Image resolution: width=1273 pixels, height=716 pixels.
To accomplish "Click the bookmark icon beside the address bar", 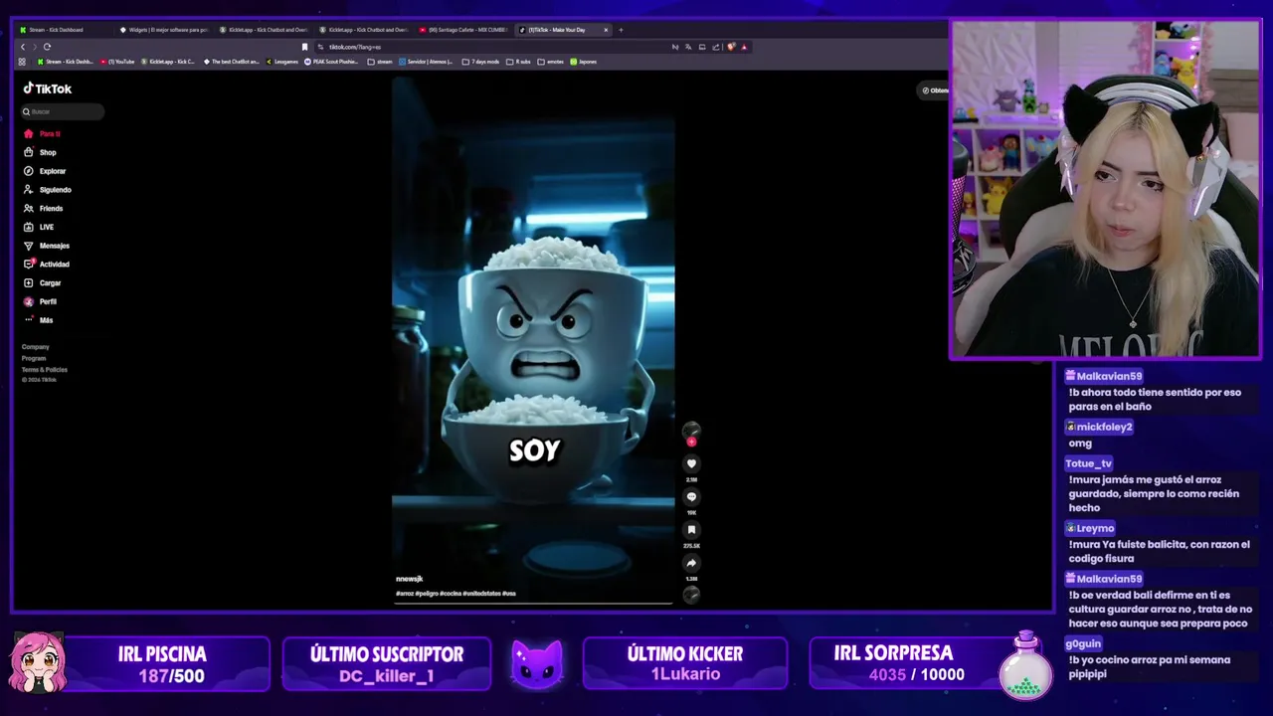I will tap(304, 47).
